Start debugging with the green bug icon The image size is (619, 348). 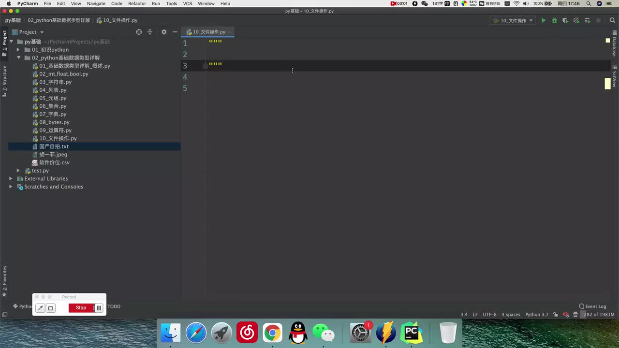point(554,20)
